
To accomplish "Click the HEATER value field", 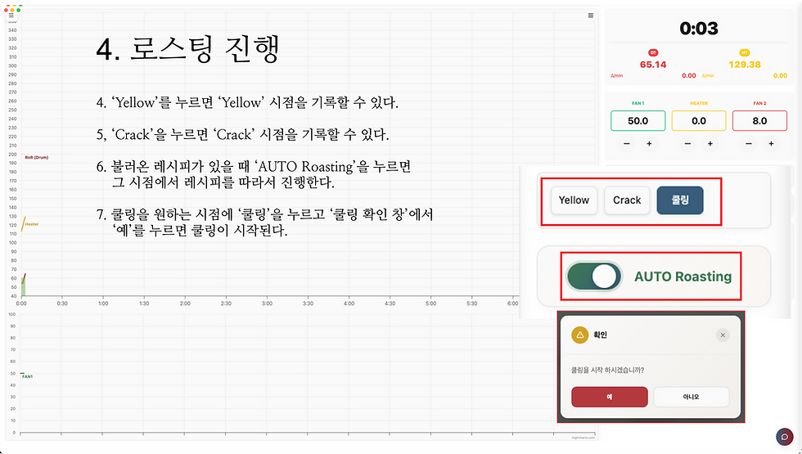I will (699, 121).
